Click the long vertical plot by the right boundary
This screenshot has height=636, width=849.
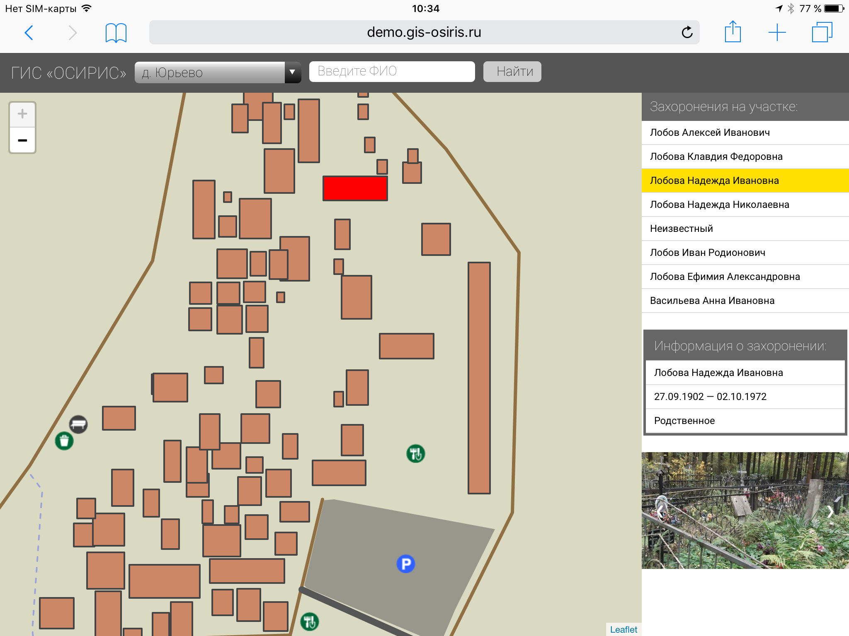tap(479, 378)
